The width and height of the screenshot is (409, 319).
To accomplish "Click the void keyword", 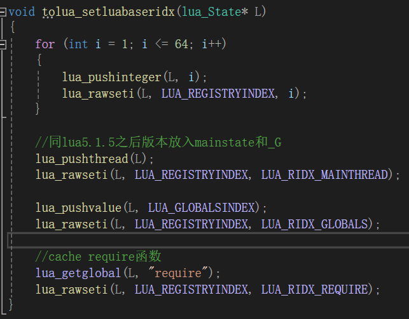I will click(22, 12).
